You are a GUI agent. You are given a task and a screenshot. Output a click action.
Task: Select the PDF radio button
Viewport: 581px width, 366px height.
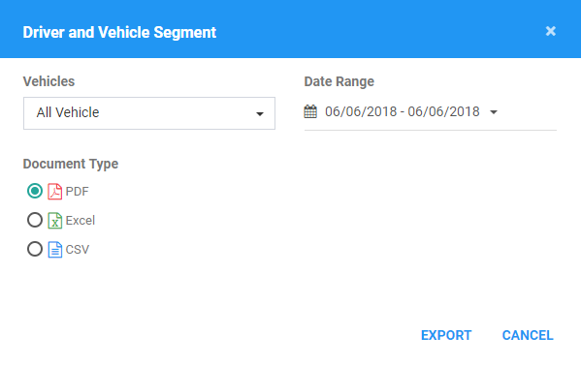[35, 191]
